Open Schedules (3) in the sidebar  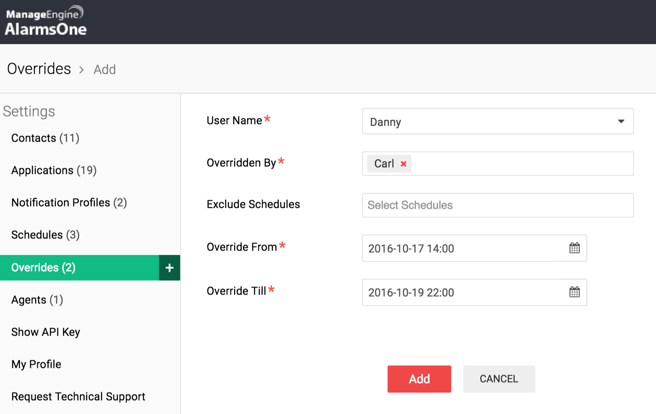click(45, 235)
